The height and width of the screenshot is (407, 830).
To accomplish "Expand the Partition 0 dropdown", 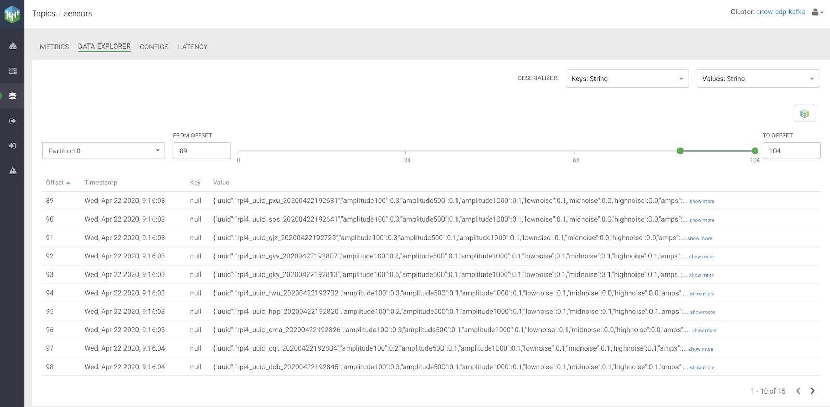I will [x=103, y=151].
